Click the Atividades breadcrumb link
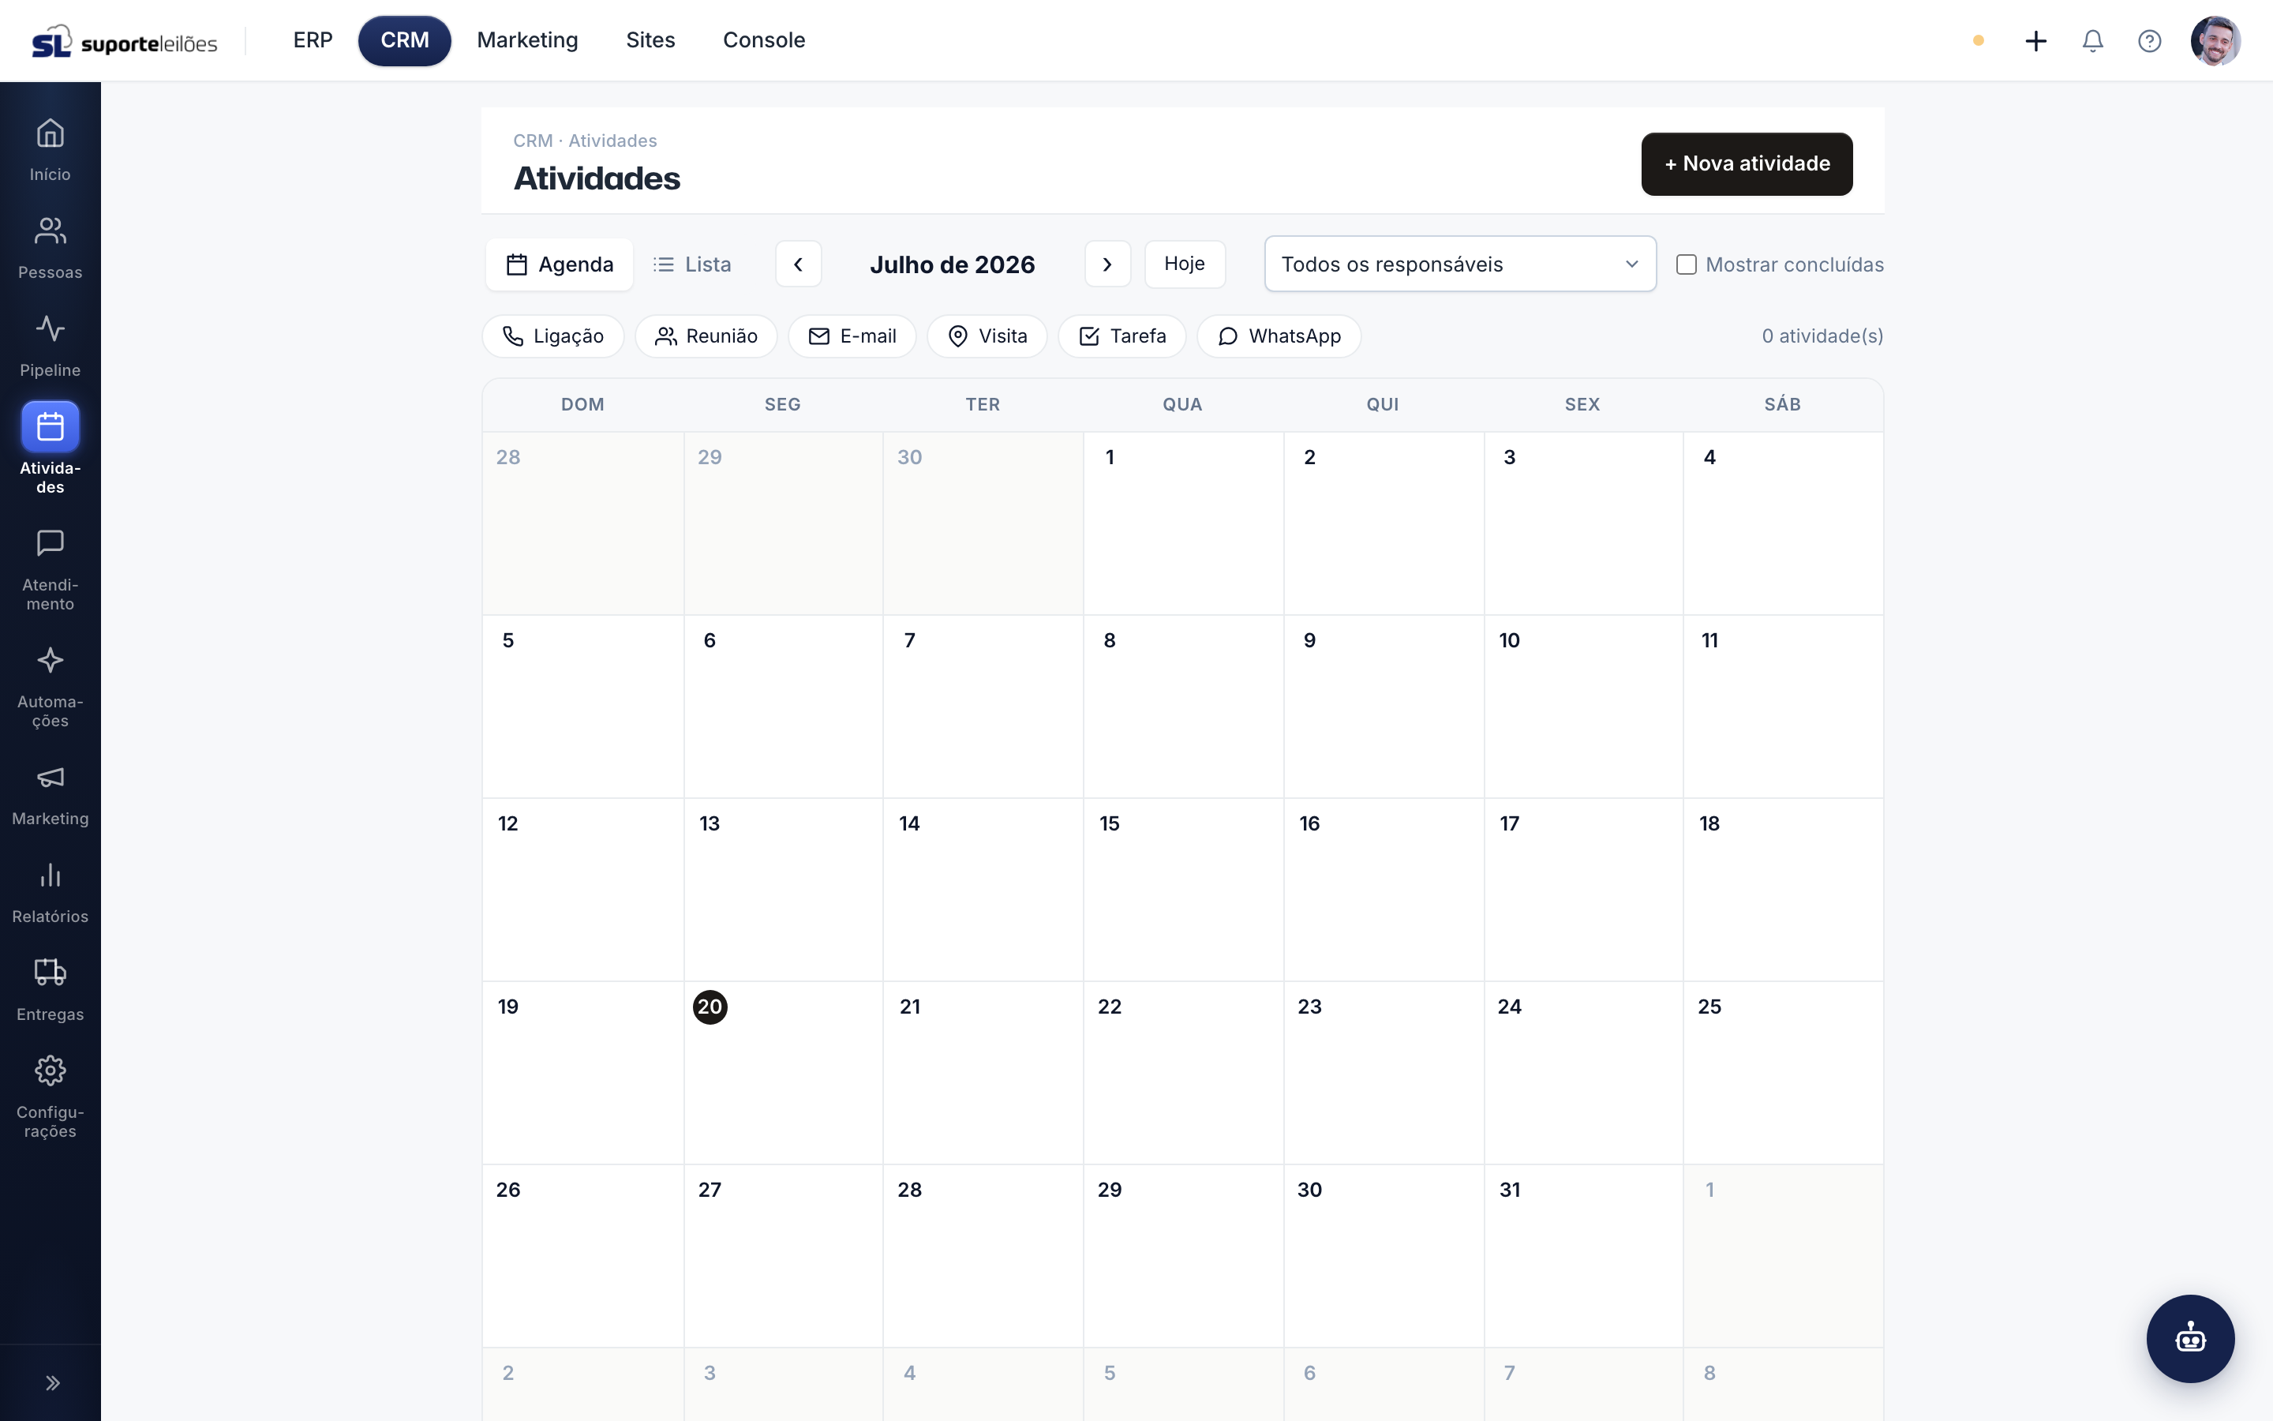2273x1421 pixels. tap(612, 141)
